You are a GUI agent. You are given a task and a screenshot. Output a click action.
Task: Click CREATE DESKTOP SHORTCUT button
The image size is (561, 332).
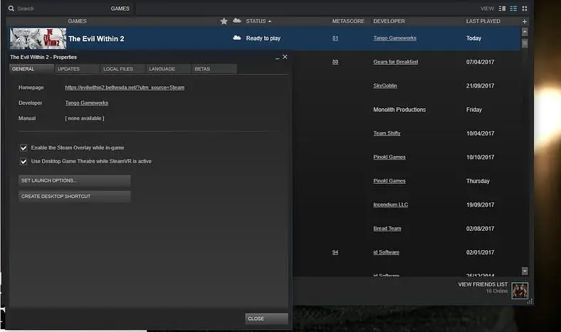click(75, 196)
